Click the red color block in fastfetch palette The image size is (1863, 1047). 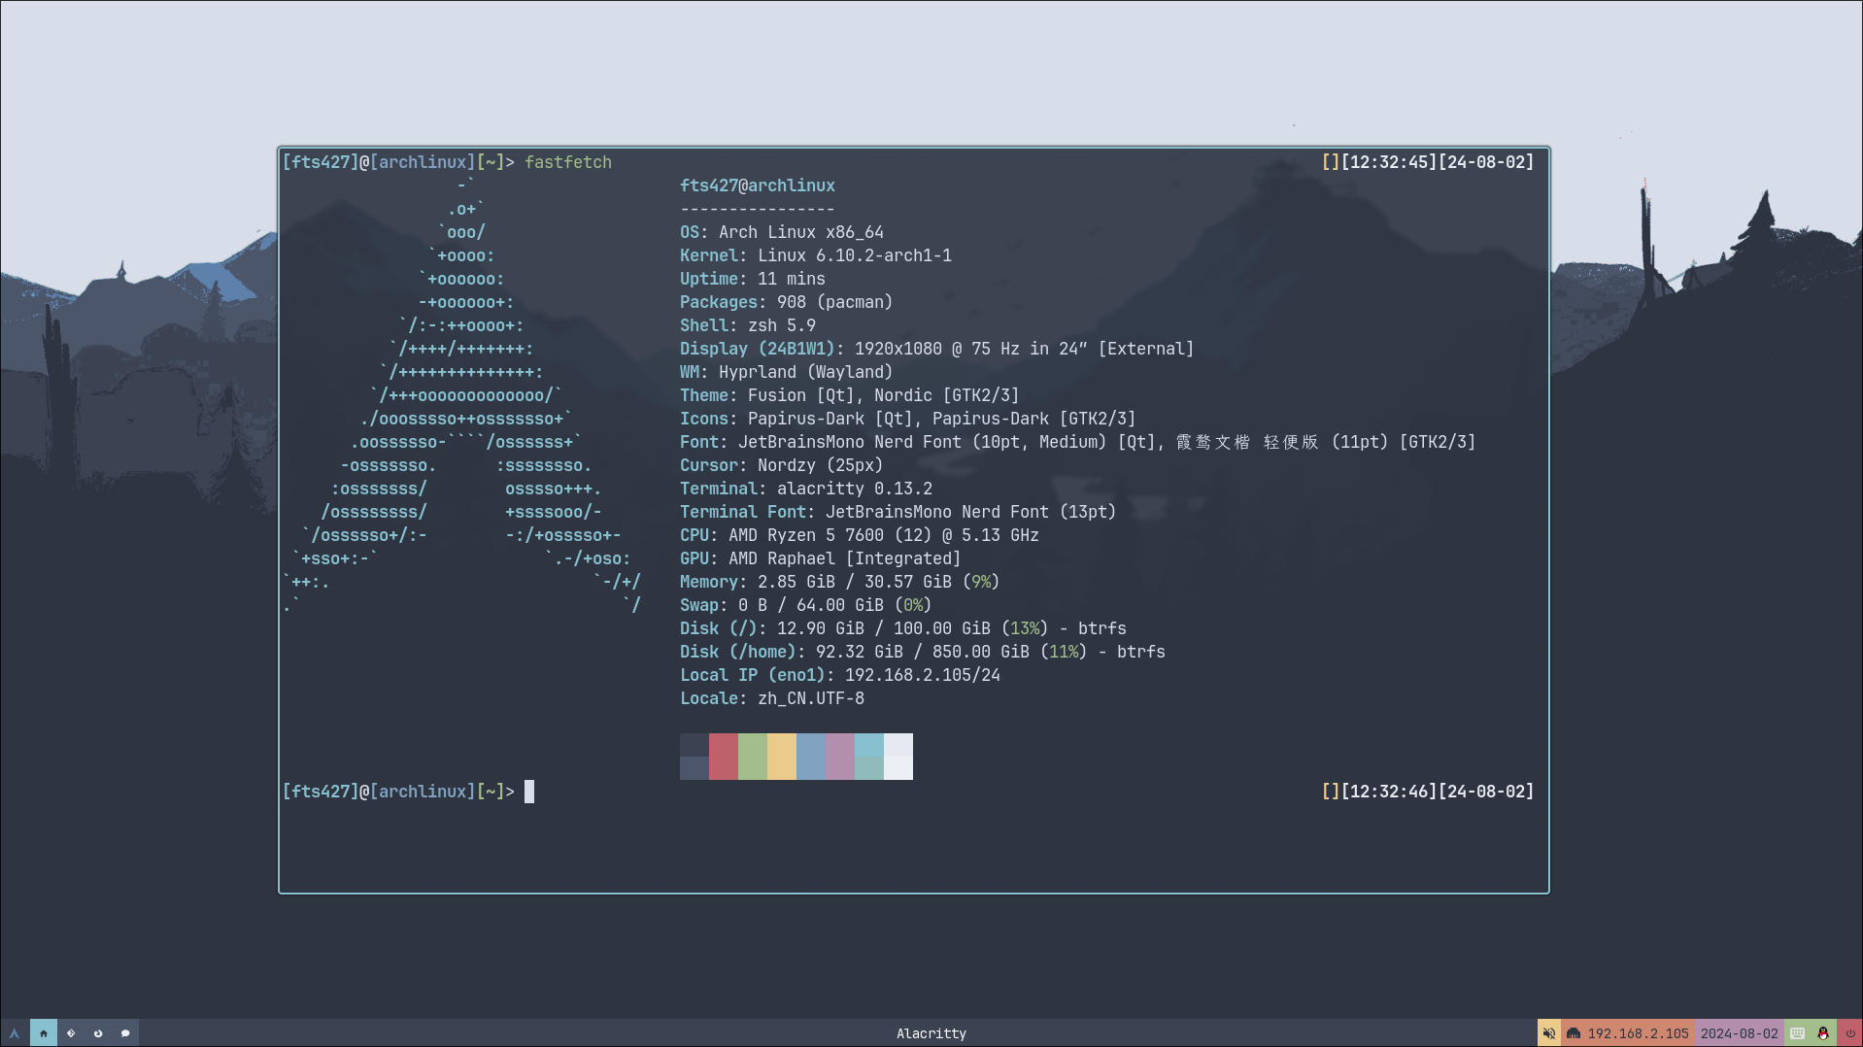coord(724,757)
